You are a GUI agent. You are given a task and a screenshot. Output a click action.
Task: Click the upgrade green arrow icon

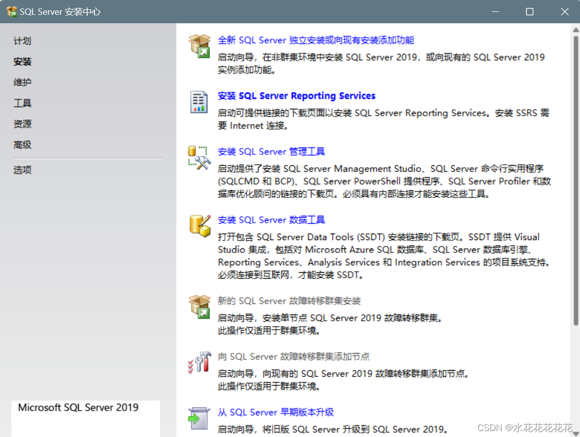click(199, 418)
